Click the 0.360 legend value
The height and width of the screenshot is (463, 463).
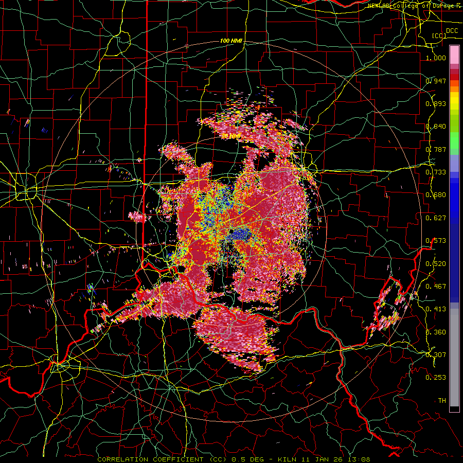(x=436, y=332)
